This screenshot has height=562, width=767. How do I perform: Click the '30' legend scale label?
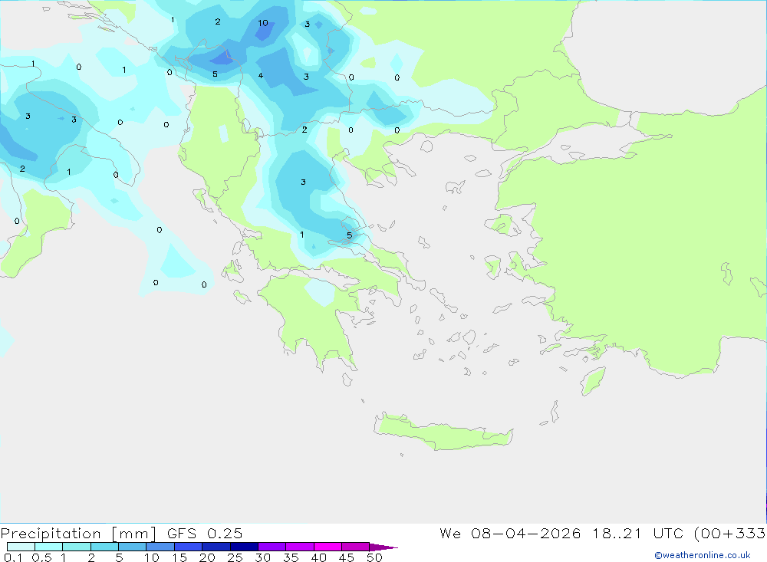pyautogui.click(x=263, y=557)
